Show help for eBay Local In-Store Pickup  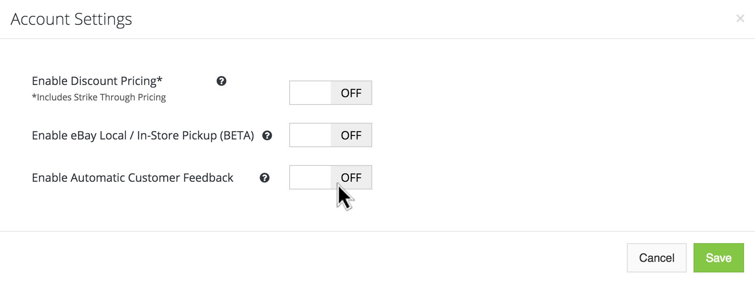tap(267, 135)
